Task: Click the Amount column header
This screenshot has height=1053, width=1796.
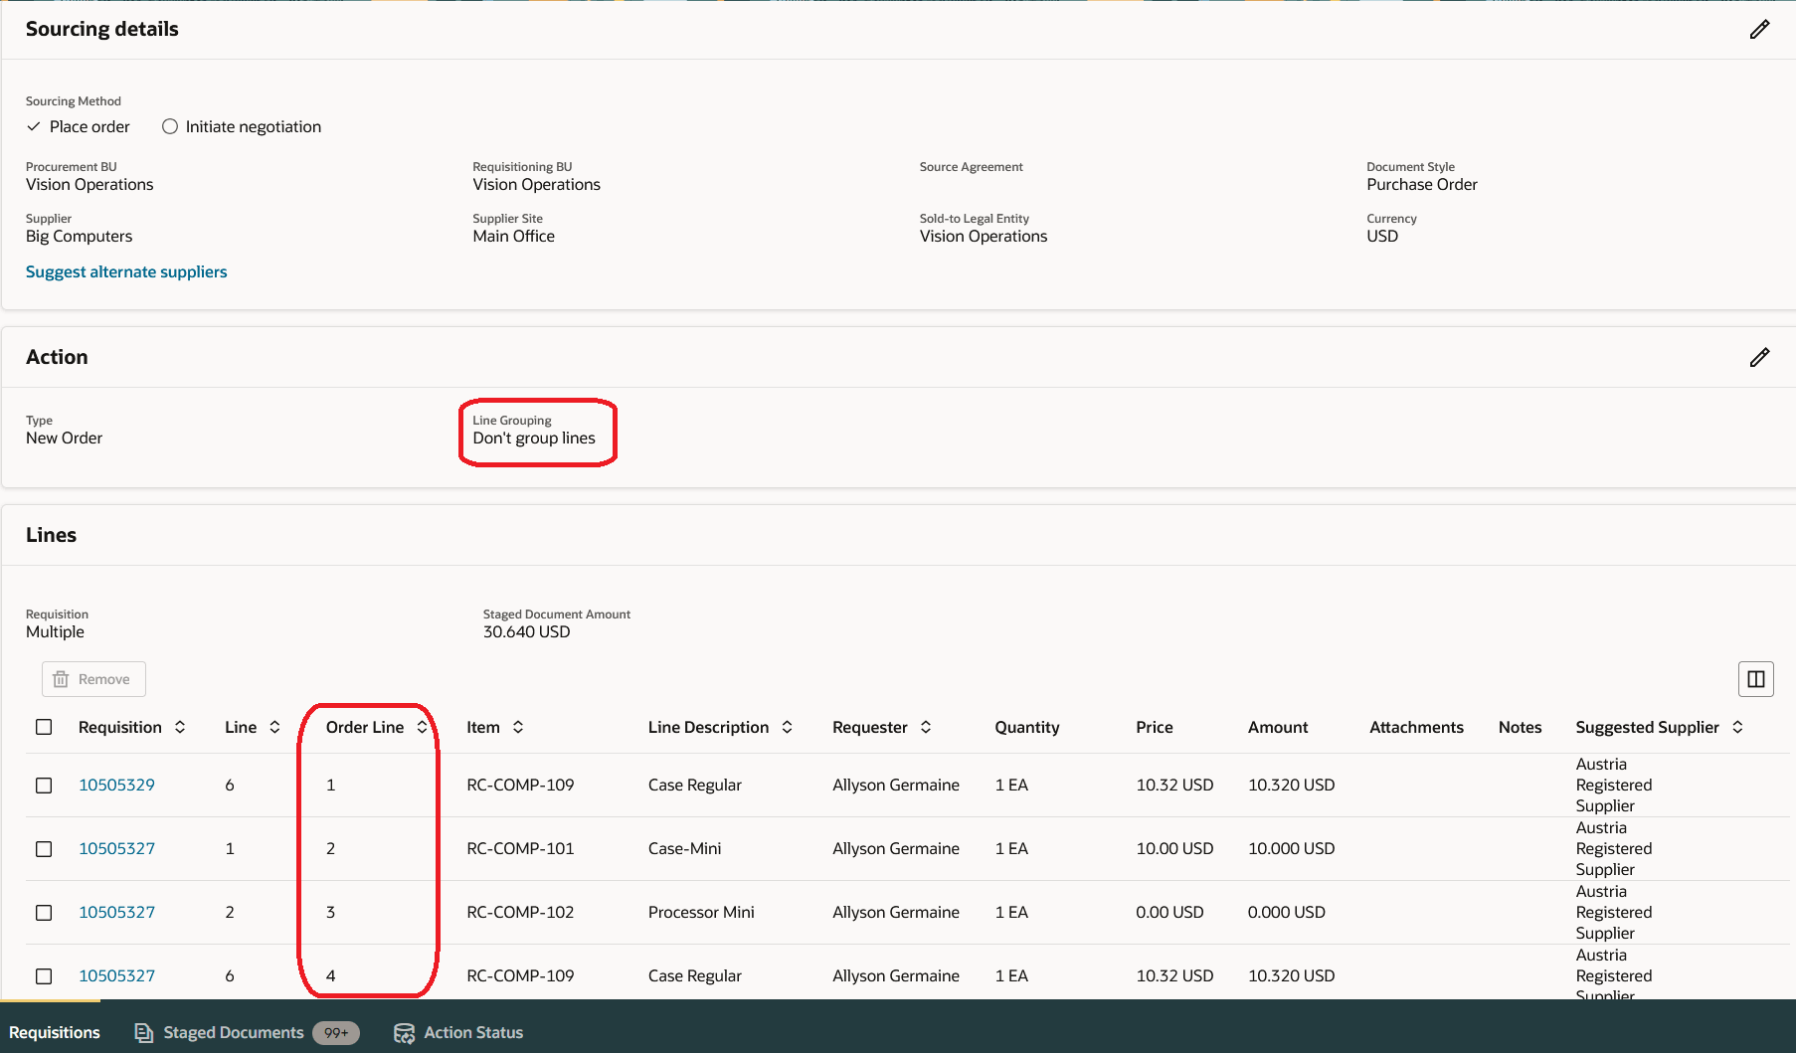Action: point(1278,727)
